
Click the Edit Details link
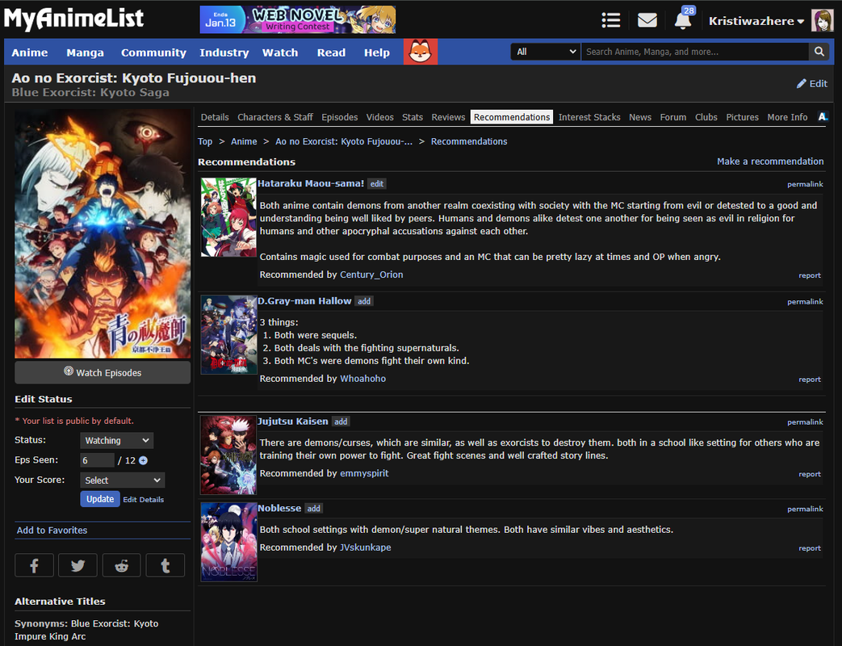(x=144, y=499)
